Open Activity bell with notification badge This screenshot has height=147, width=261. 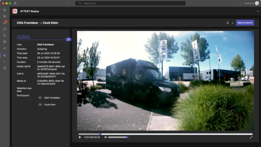click(4, 22)
